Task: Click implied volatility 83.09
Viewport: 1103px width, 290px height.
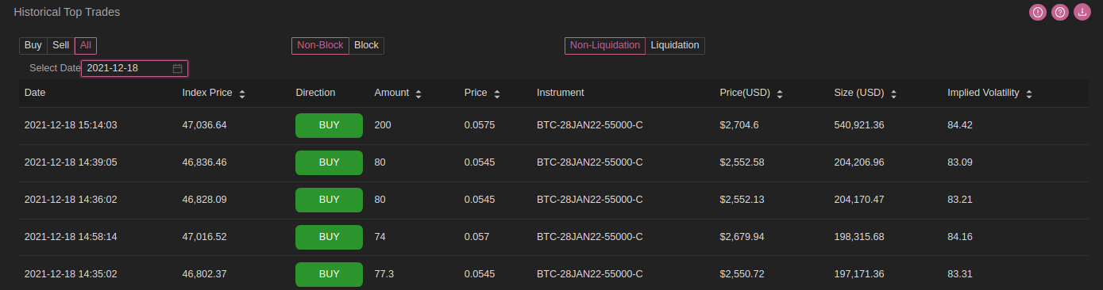Action: point(960,162)
